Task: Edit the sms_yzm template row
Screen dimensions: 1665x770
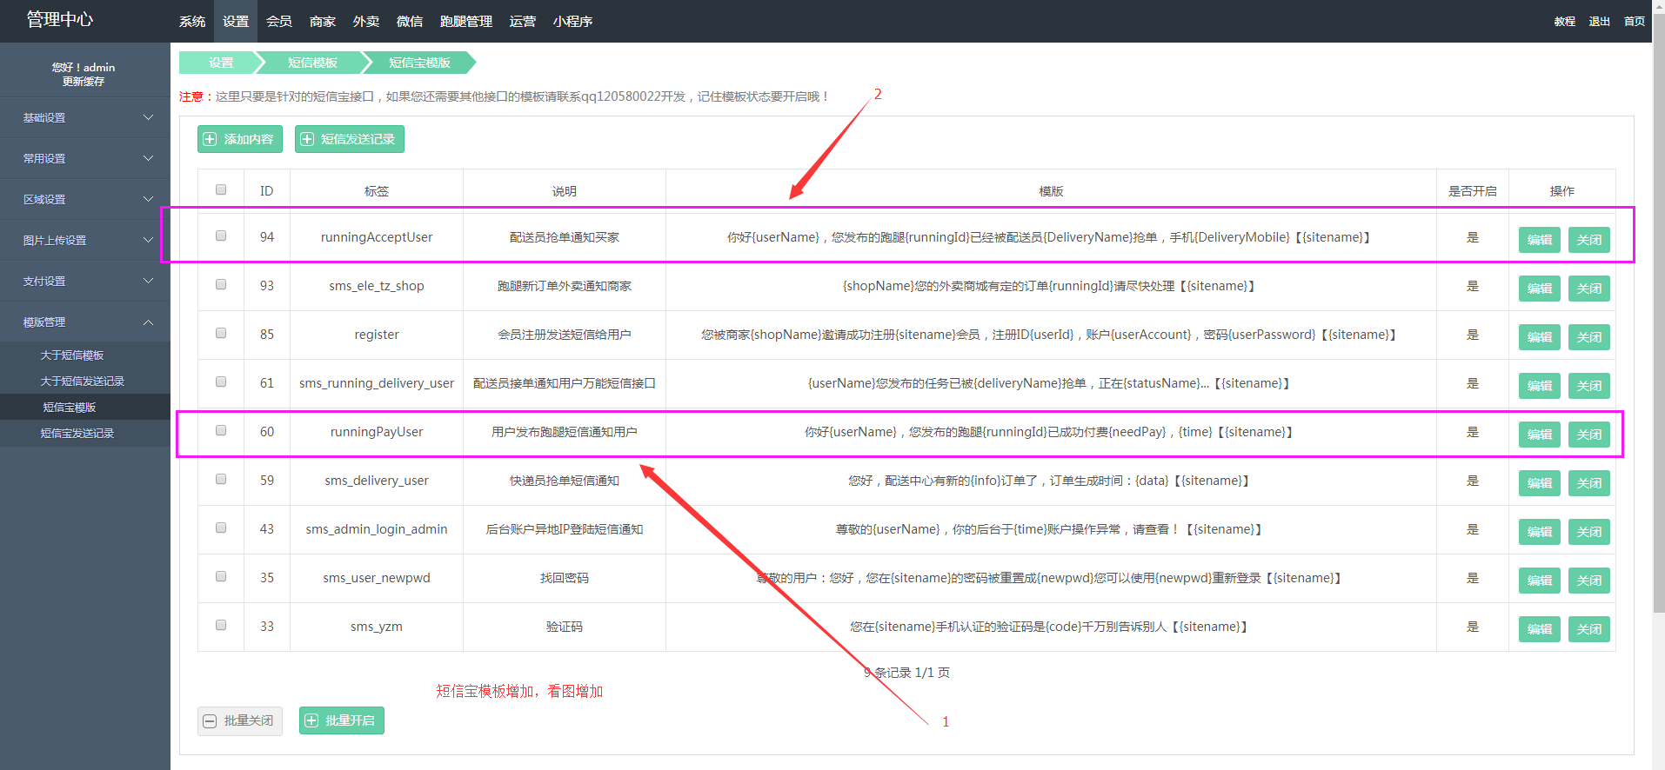Action: [x=1540, y=629]
